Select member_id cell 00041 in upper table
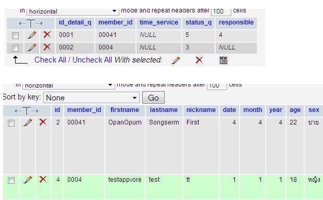 [115, 35]
